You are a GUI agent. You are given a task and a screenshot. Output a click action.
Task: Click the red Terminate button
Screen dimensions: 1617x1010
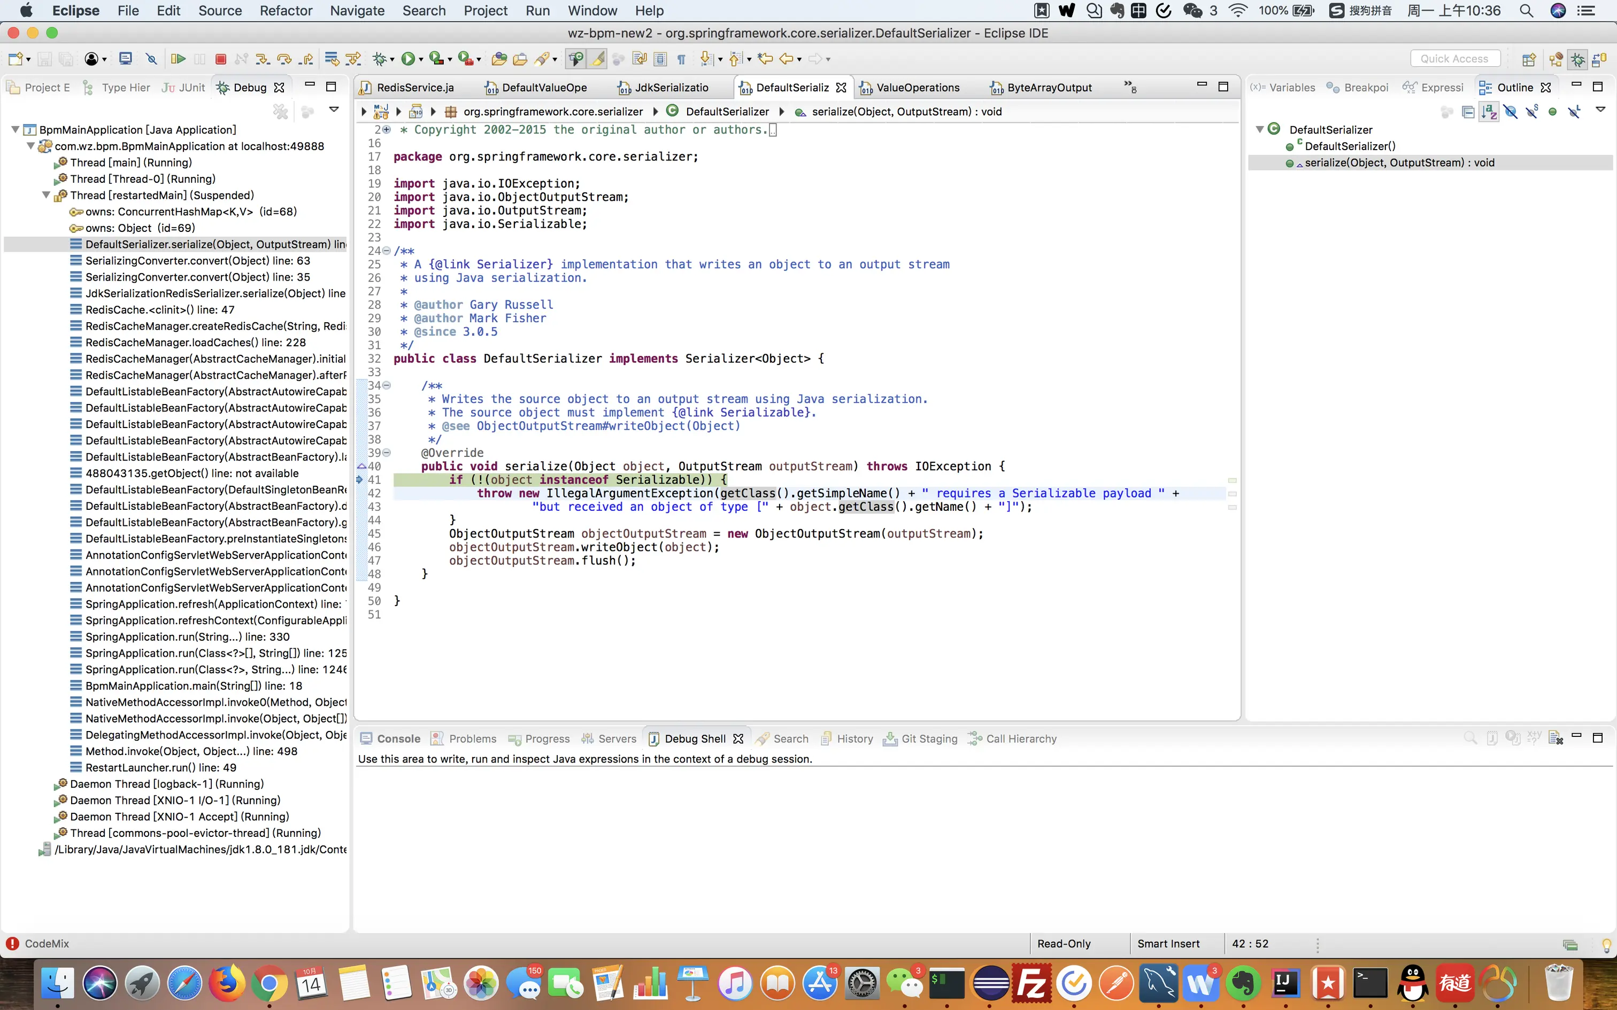click(220, 59)
